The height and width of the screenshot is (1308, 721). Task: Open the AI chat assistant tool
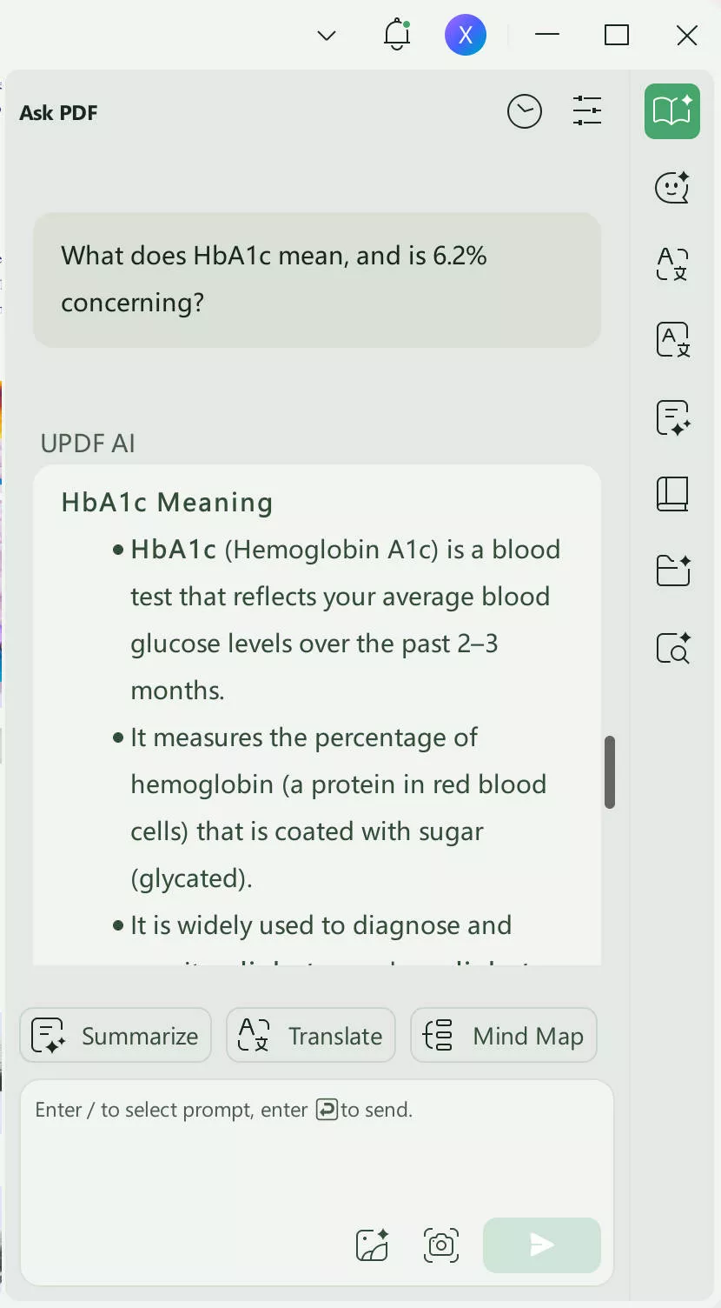tap(671, 188)
